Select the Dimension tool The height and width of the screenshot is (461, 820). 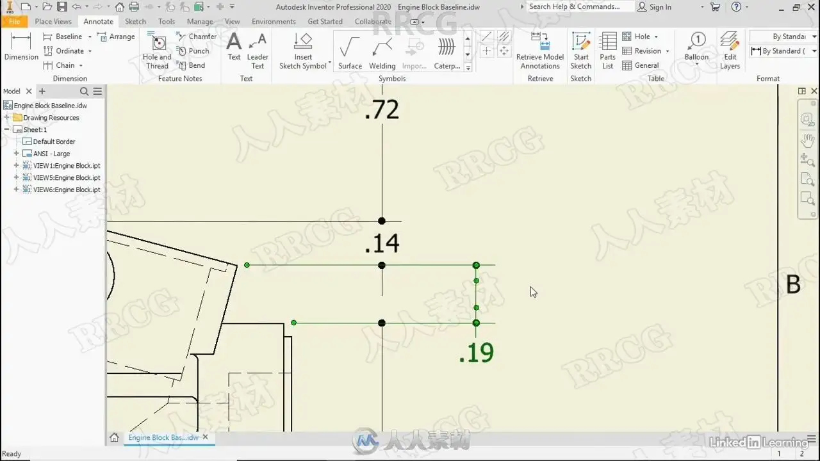[x=21, y=47]
